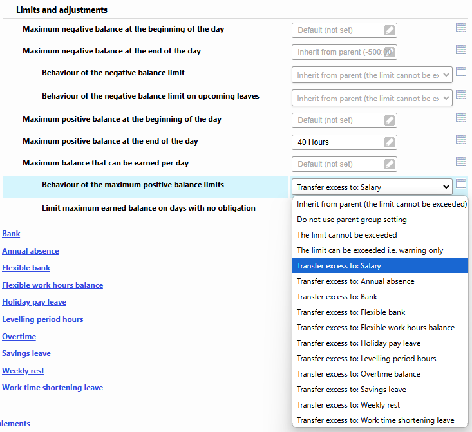
Task: Choose Do not use parent group setting
Action: pyautogui.click(x=380, y=220)
